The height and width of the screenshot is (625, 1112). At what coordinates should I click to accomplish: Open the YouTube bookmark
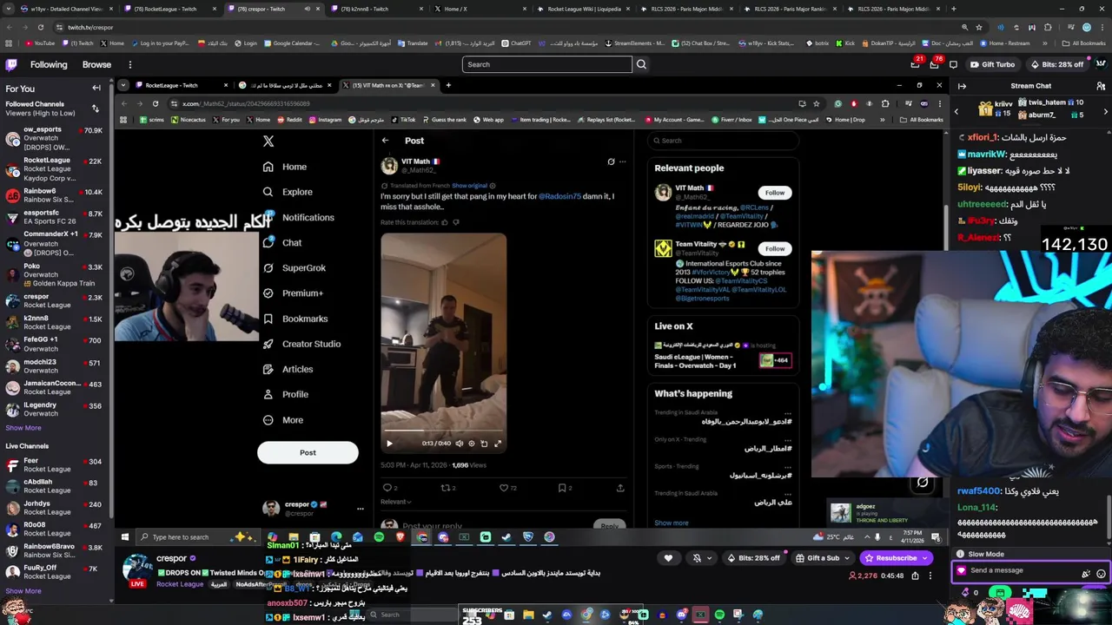[40, 43]
